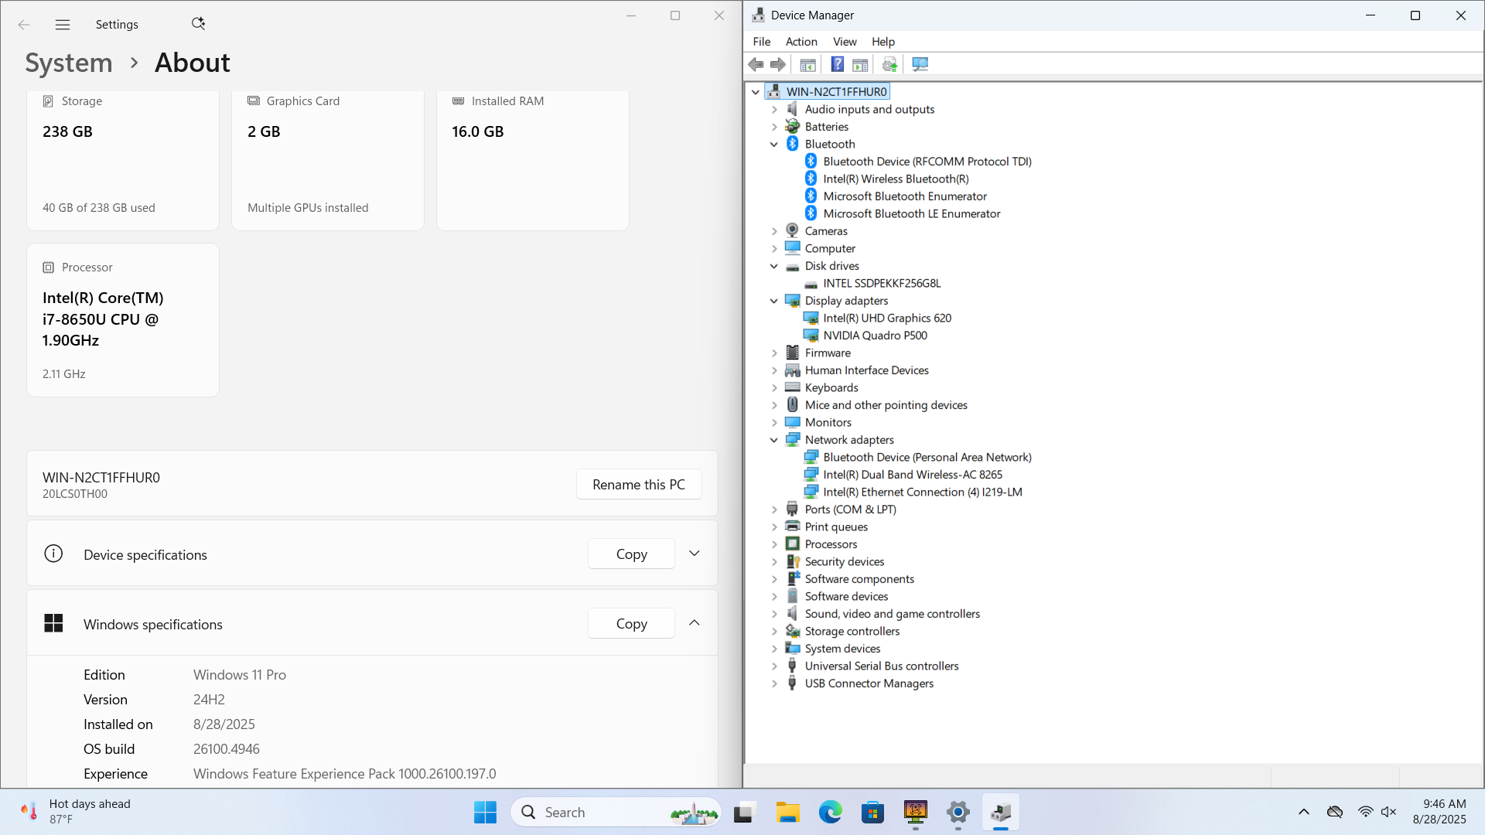Open the Help menu in Device Manager
The image size is (1485, 835).
click(x=883, y=42)
